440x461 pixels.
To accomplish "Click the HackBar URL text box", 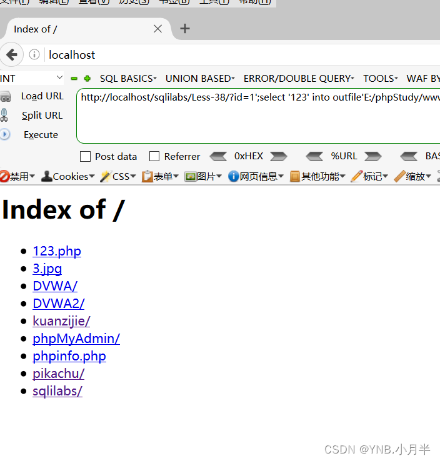I will 258,116.
